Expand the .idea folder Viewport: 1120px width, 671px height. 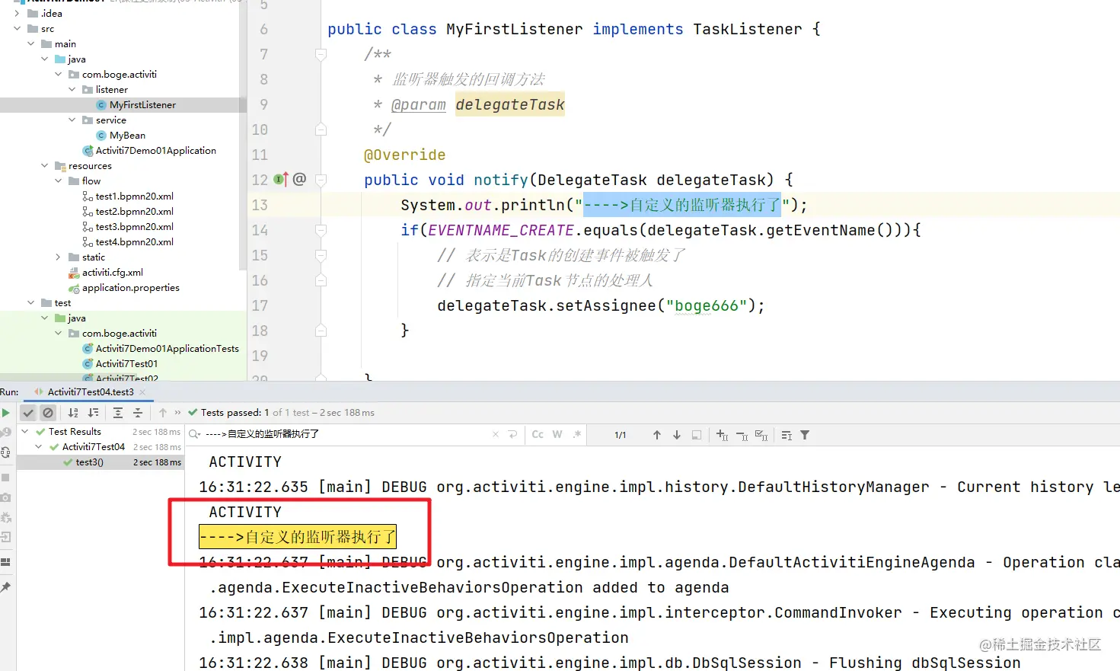tap(17, 13)
